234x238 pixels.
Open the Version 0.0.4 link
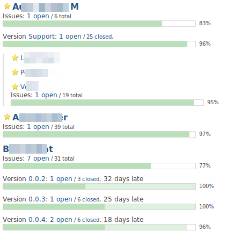pyautogui.click(x=25, y=220)
